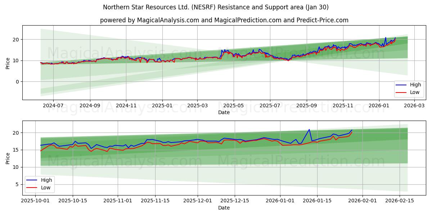This screenshot has width=432, height=216.
Task: Click the 2025-03 tick label
Action: tap(197, 105)
